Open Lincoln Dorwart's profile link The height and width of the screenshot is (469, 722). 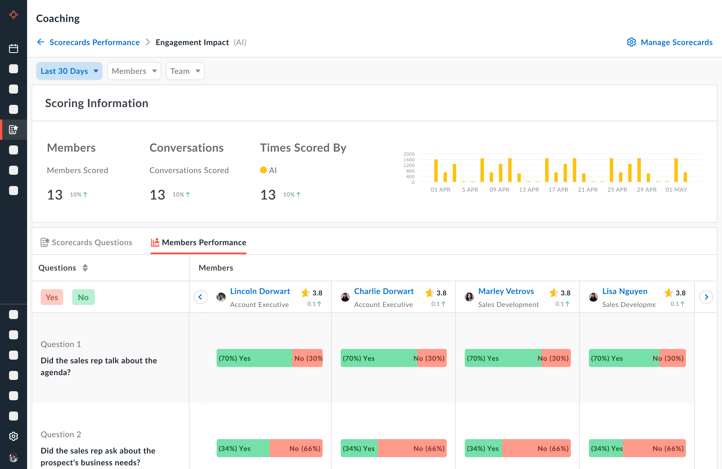coord(260,291)
